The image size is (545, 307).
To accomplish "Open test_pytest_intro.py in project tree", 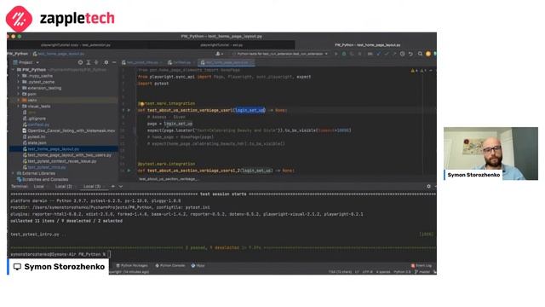I will (44, 167).
